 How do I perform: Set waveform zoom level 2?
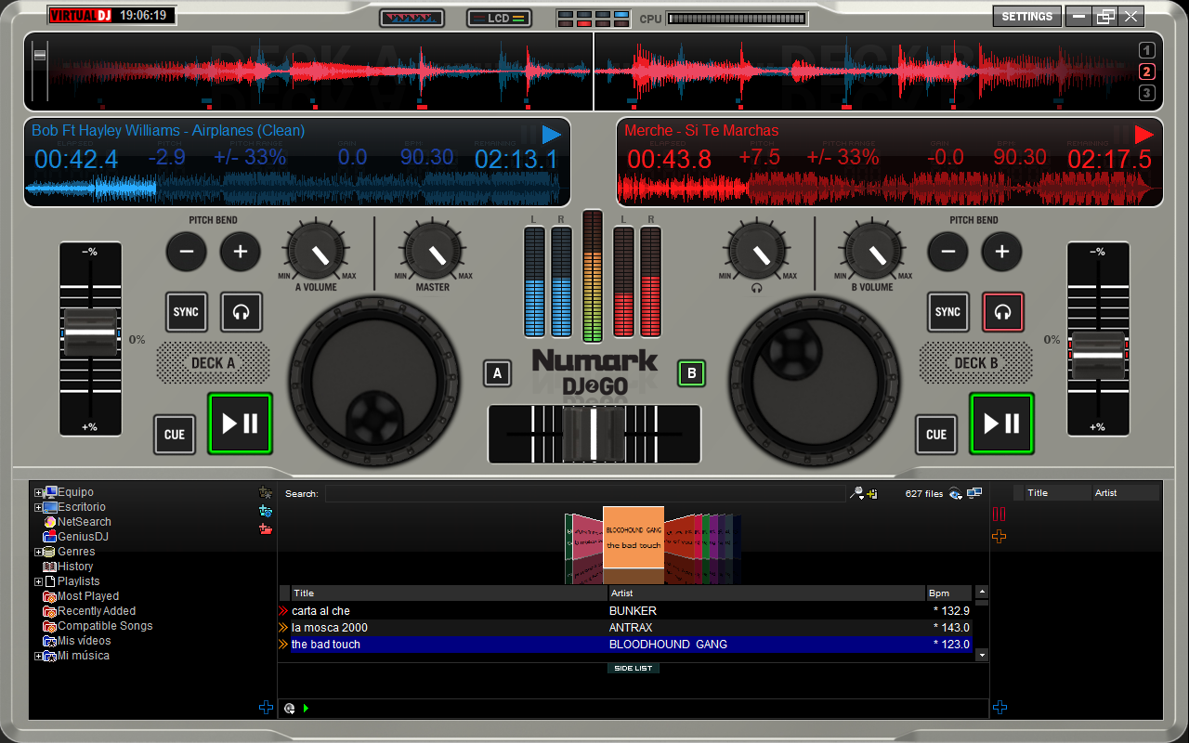pos(1146,72)
